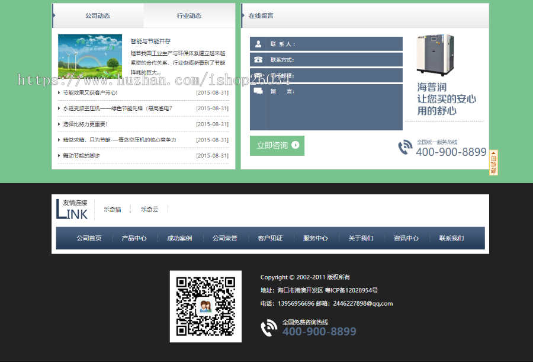Click the person icon beside 联系人

pyautogui.click(x=258, y=44)
